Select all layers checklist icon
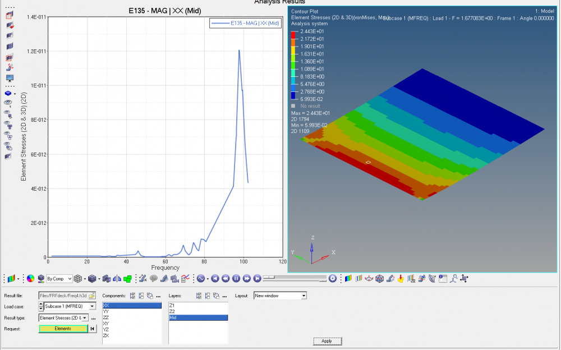Image resolution: width=561 pixels, height=350 pixels. click(199, 296)
